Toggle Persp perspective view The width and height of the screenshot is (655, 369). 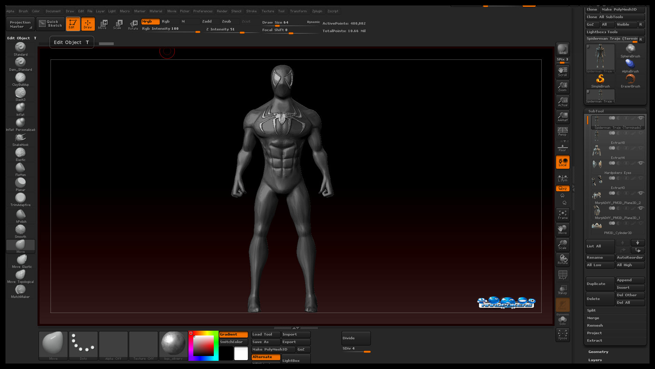562,131
